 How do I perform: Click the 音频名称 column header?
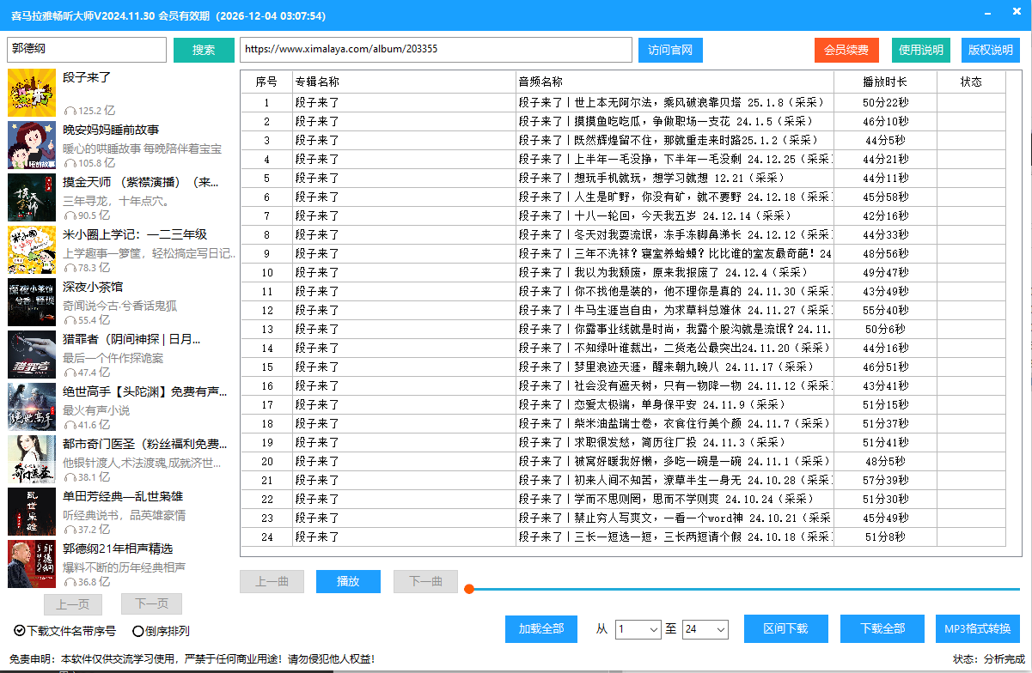(x=675, y=82)
